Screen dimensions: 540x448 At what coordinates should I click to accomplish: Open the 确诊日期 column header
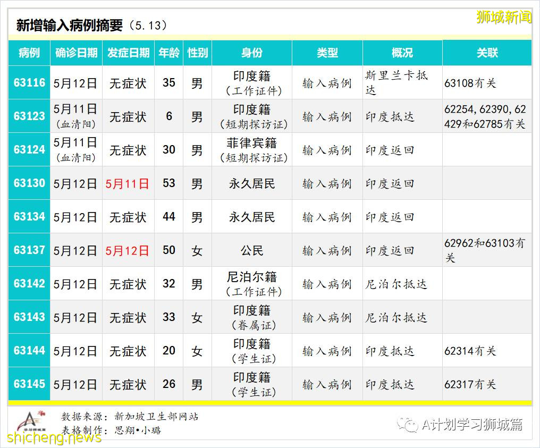75,53
